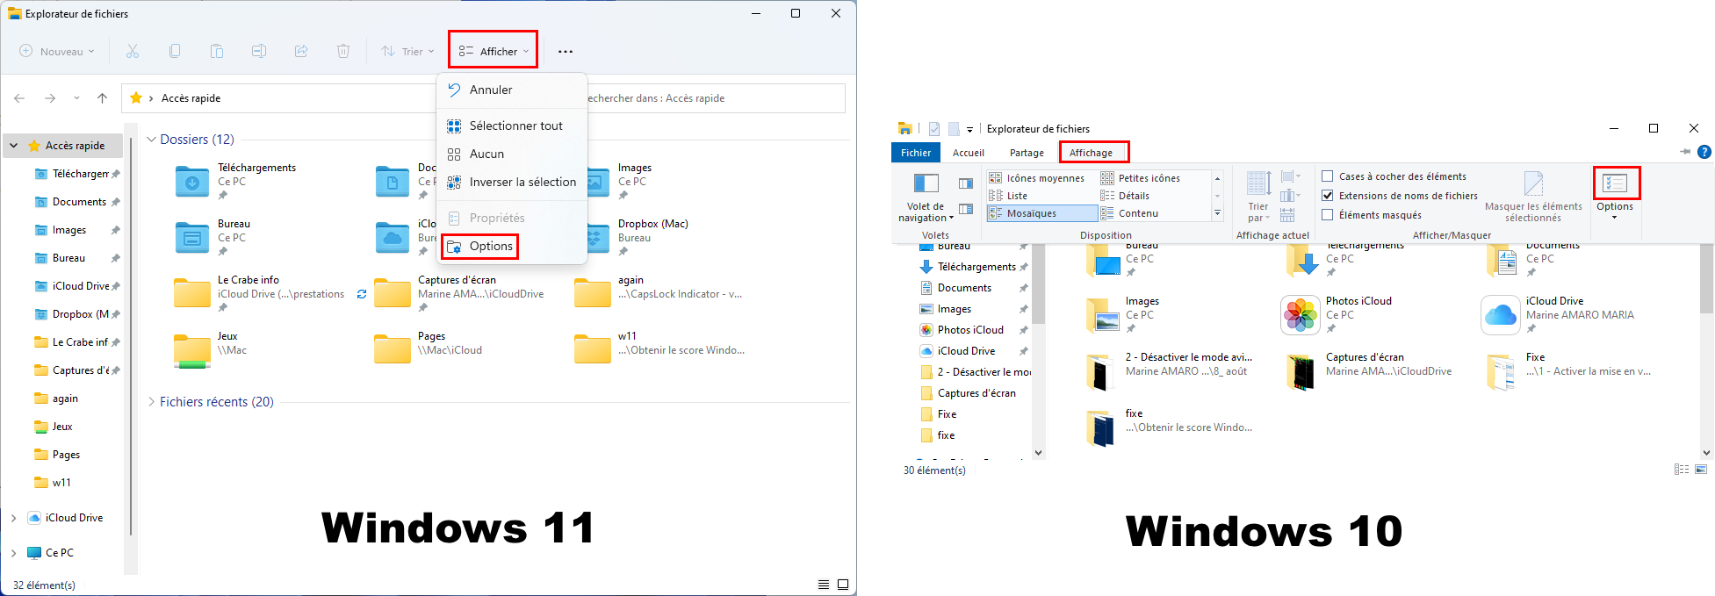Choose Aucun in the Windows 11 menu
This screenshot has height=596, width=1715.
tap(512, 154)
